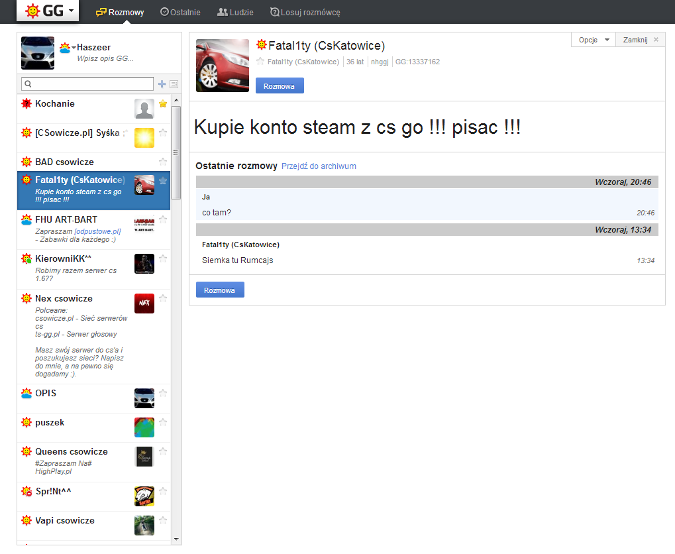Click the red car profile picture
The height and width of the screenshot is (554, 675).
click(223, 66)
